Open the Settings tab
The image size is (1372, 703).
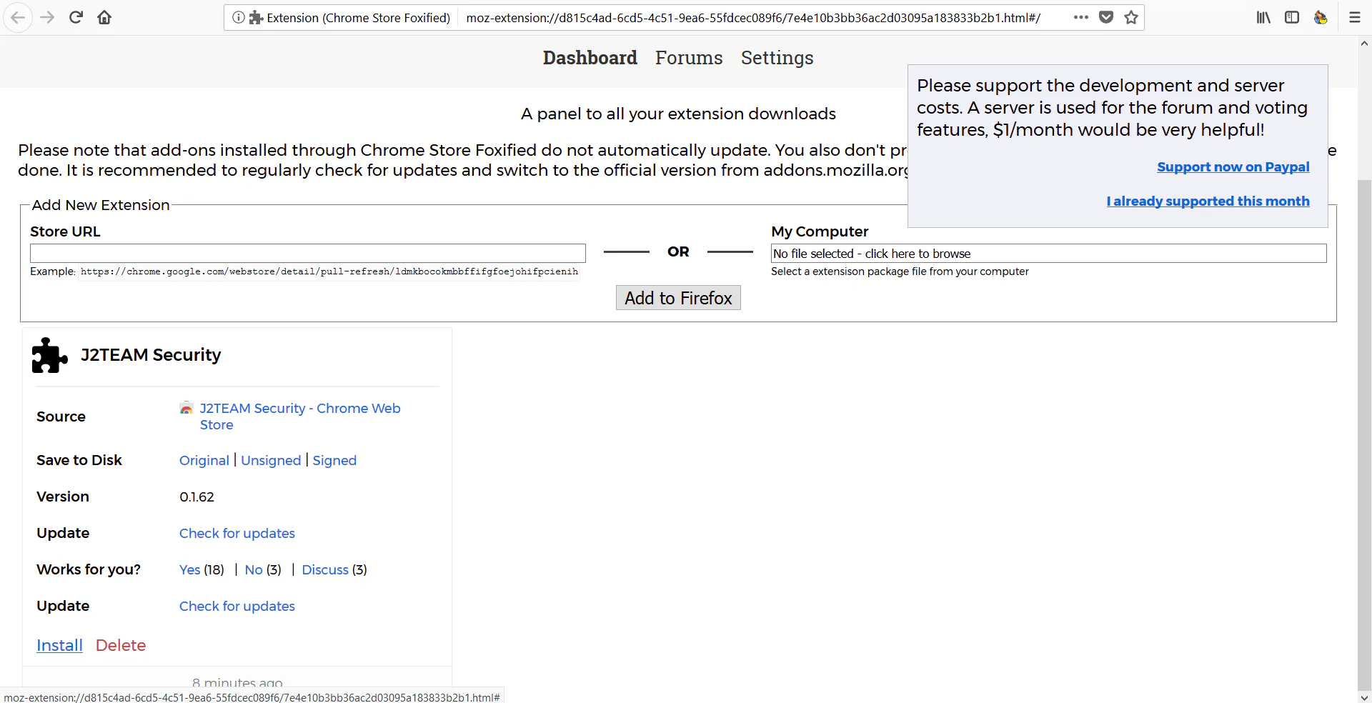[x=777, y=58]
